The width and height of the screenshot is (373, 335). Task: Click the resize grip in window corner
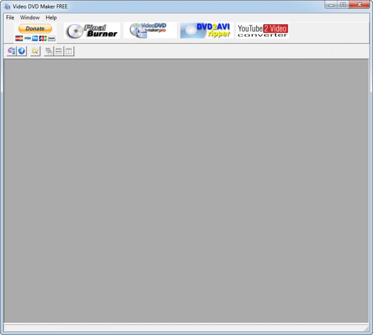367,329
